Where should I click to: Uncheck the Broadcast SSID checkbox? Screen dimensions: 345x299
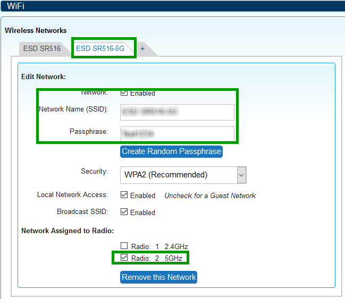(x=124, y=212)
